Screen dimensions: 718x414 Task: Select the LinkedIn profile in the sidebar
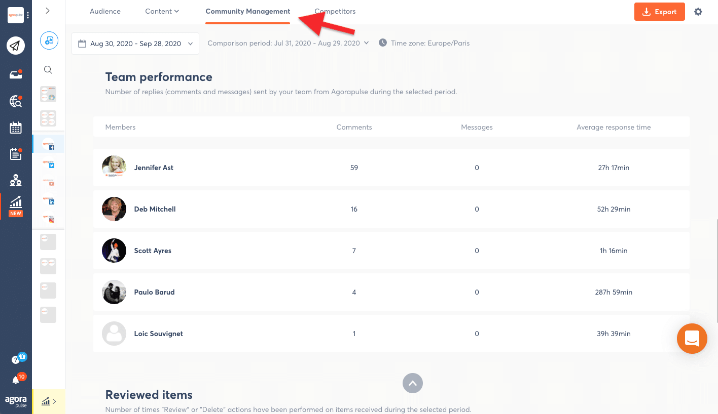[x=49, y=200]
